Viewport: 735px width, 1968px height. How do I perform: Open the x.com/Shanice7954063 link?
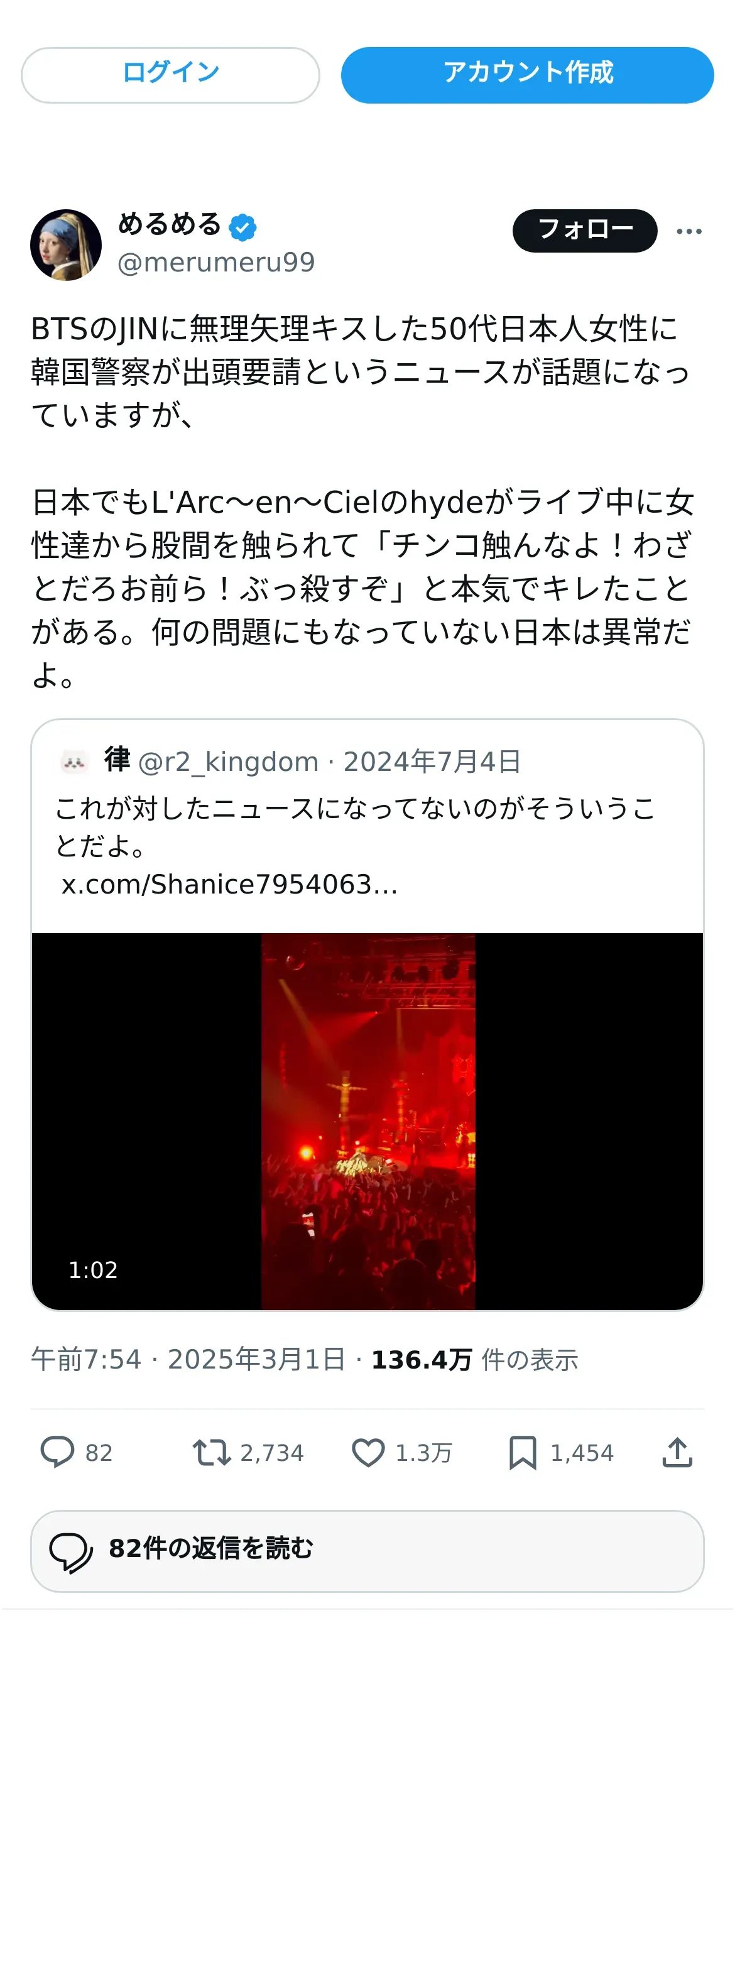(229, 884)
